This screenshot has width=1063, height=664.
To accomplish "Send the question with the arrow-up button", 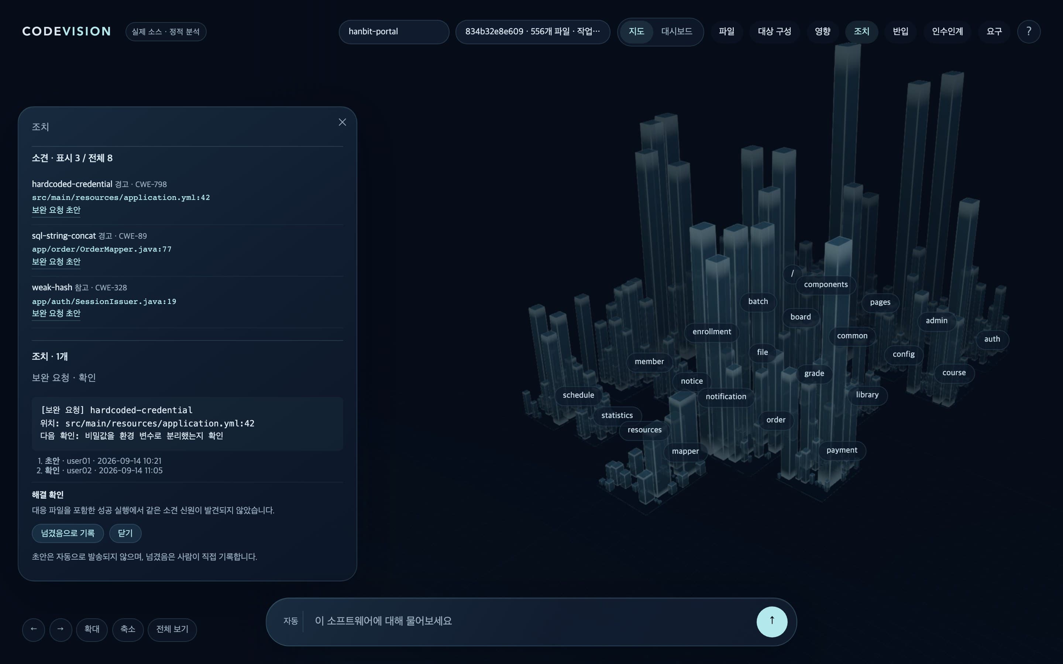I will (x=771, y=622).
